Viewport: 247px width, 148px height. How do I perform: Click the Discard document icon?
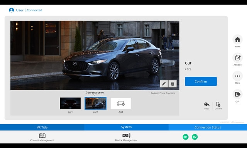[x=218, y=104]
